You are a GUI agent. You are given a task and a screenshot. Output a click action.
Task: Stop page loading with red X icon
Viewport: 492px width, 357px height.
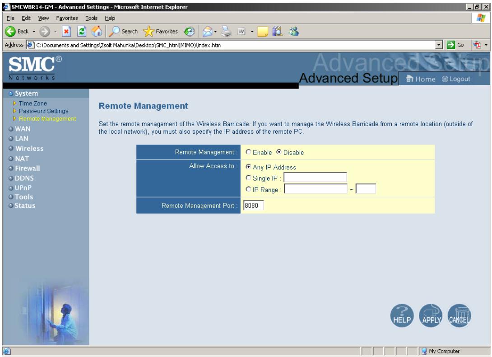tap(66, 32)
